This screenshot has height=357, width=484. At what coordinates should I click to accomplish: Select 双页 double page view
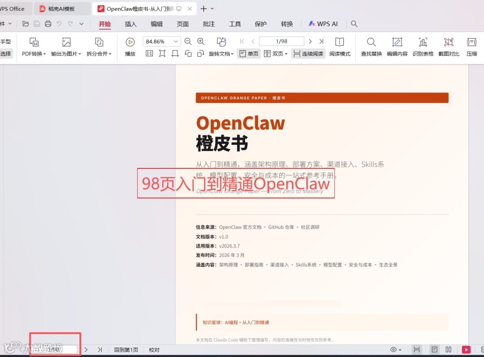click(x=276, y=54)
